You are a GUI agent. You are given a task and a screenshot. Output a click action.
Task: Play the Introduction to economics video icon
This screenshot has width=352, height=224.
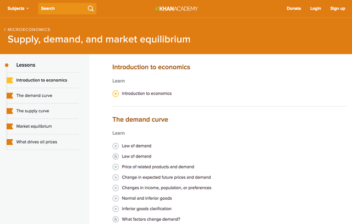click(116, 94)
